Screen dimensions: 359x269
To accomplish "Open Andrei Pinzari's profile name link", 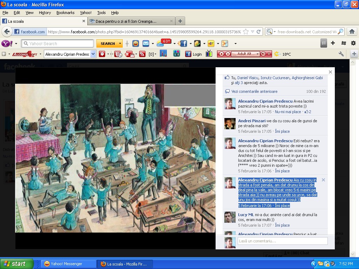I will pos(252,121).
